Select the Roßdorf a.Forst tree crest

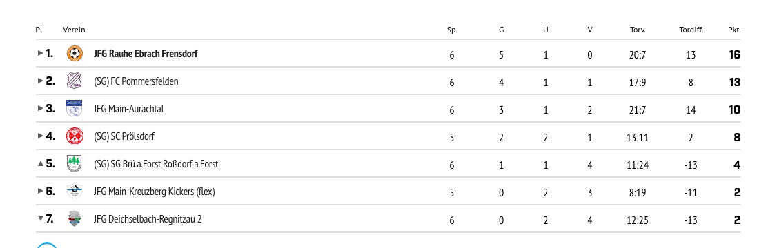[x=75, y=163]
